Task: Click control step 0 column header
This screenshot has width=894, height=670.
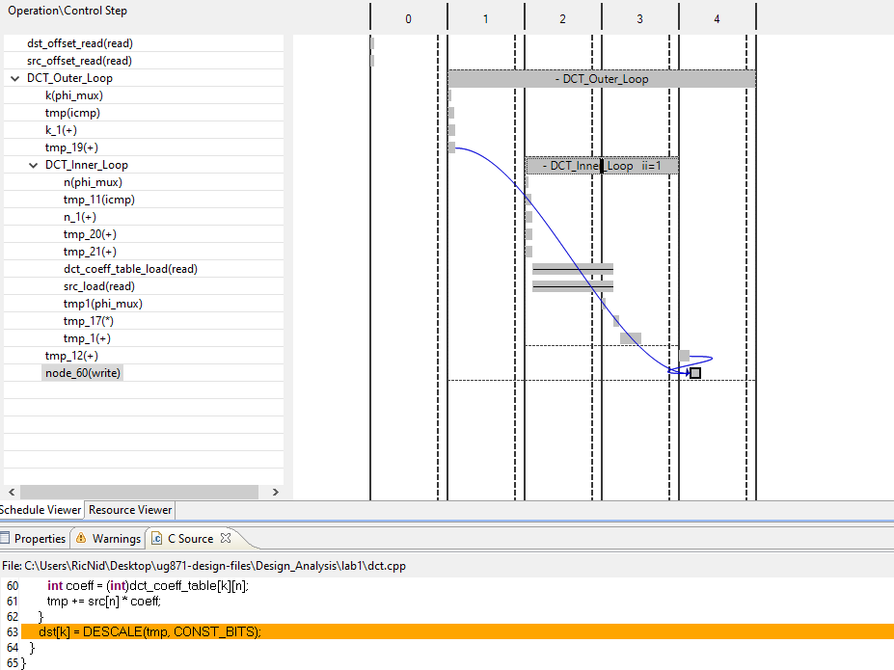Action: tap(408, 19)
